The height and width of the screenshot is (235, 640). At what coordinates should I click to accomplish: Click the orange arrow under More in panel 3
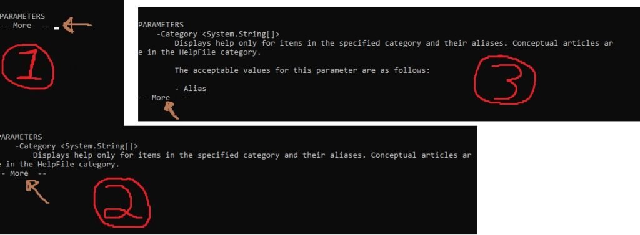coord(171,110)
